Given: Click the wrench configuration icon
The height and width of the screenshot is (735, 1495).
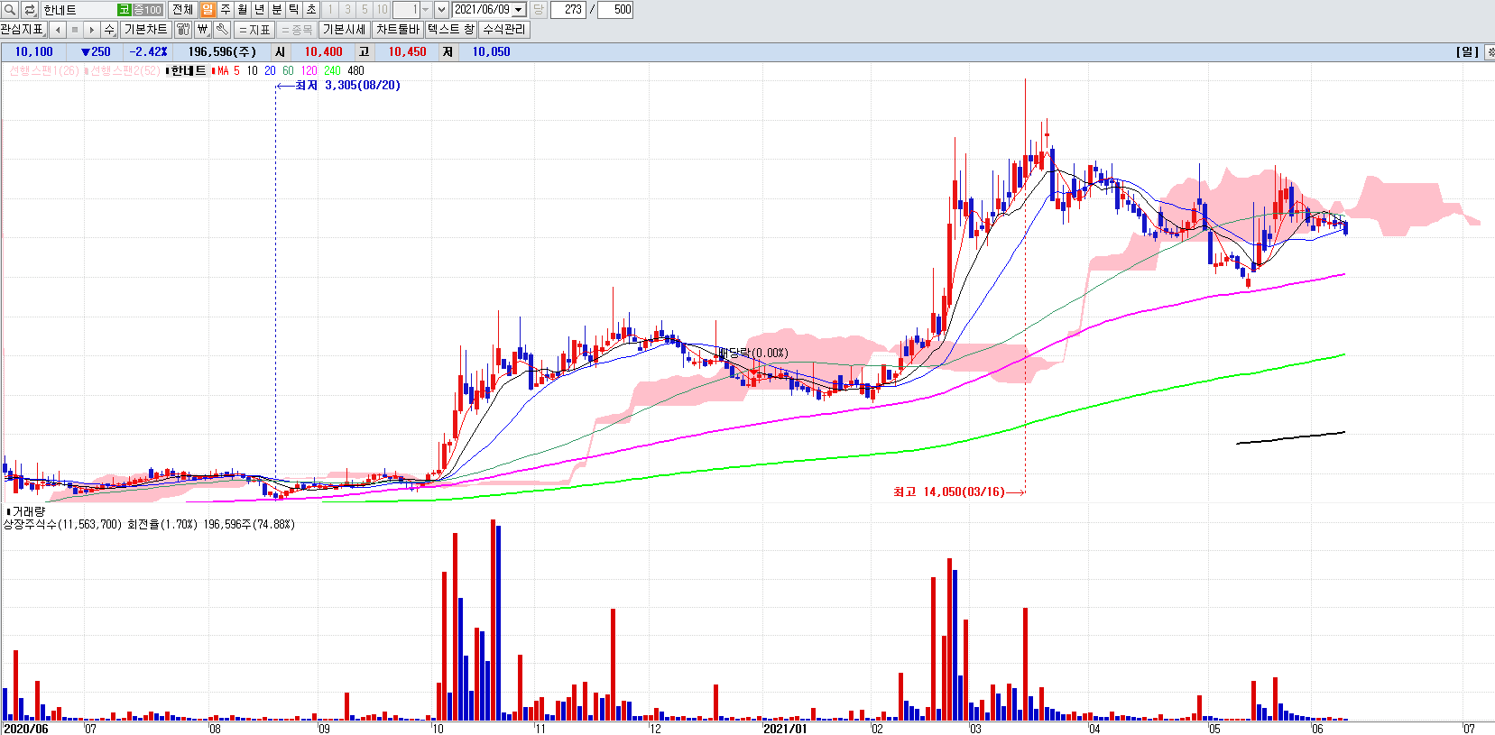Looking at the screenshot, I should [x=222, y=30].
